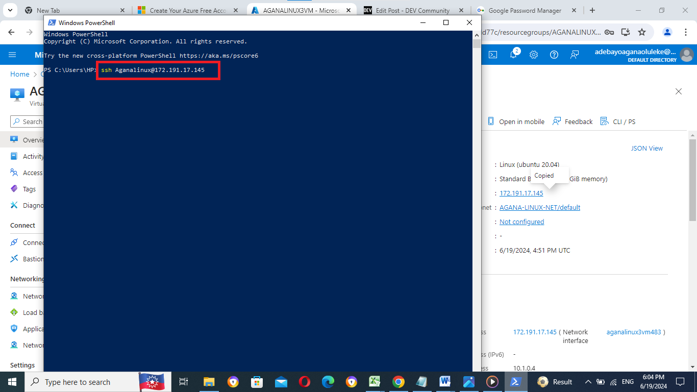Open Azure portal settings gear icon

[534, 55]
